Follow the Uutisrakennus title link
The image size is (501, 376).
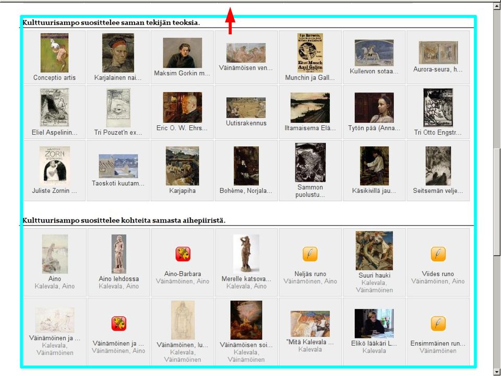pyautogui.click(x=246, y=123)
